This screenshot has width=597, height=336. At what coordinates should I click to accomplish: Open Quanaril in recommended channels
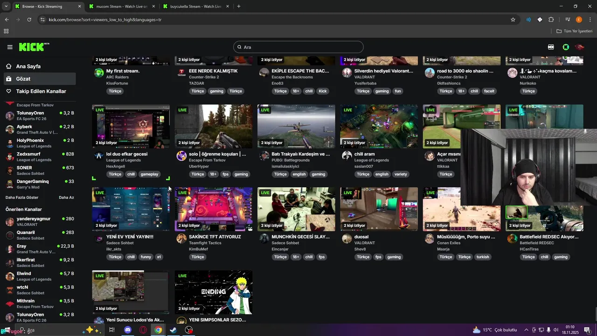pos(39,235)
